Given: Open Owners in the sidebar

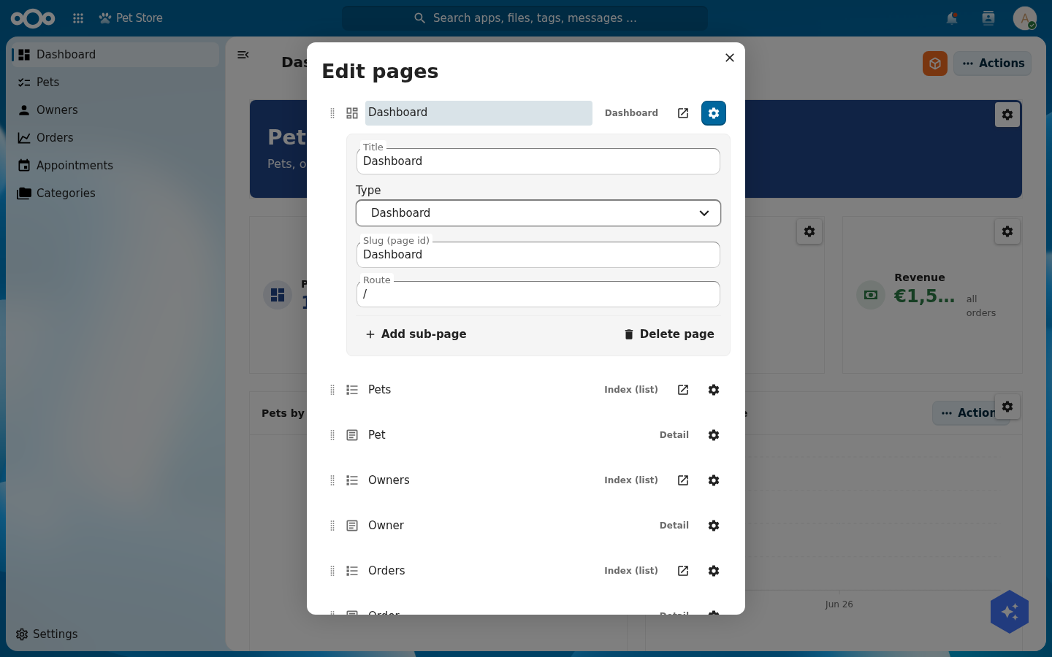Looking at the screenshot, I should tap(115, 110).
